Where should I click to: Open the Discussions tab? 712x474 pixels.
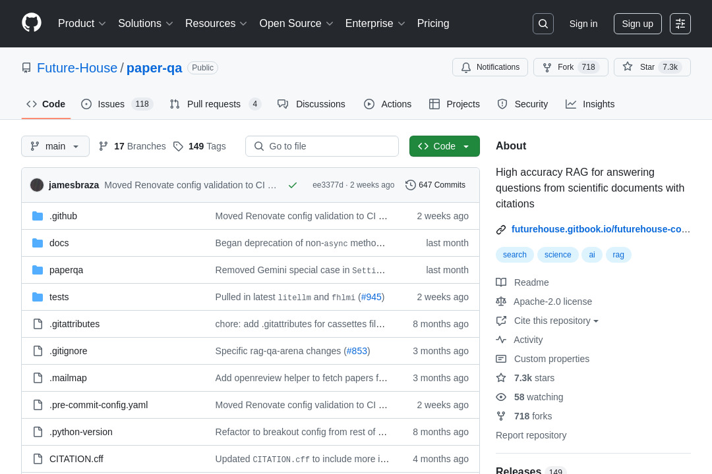[x=311, y=104]
